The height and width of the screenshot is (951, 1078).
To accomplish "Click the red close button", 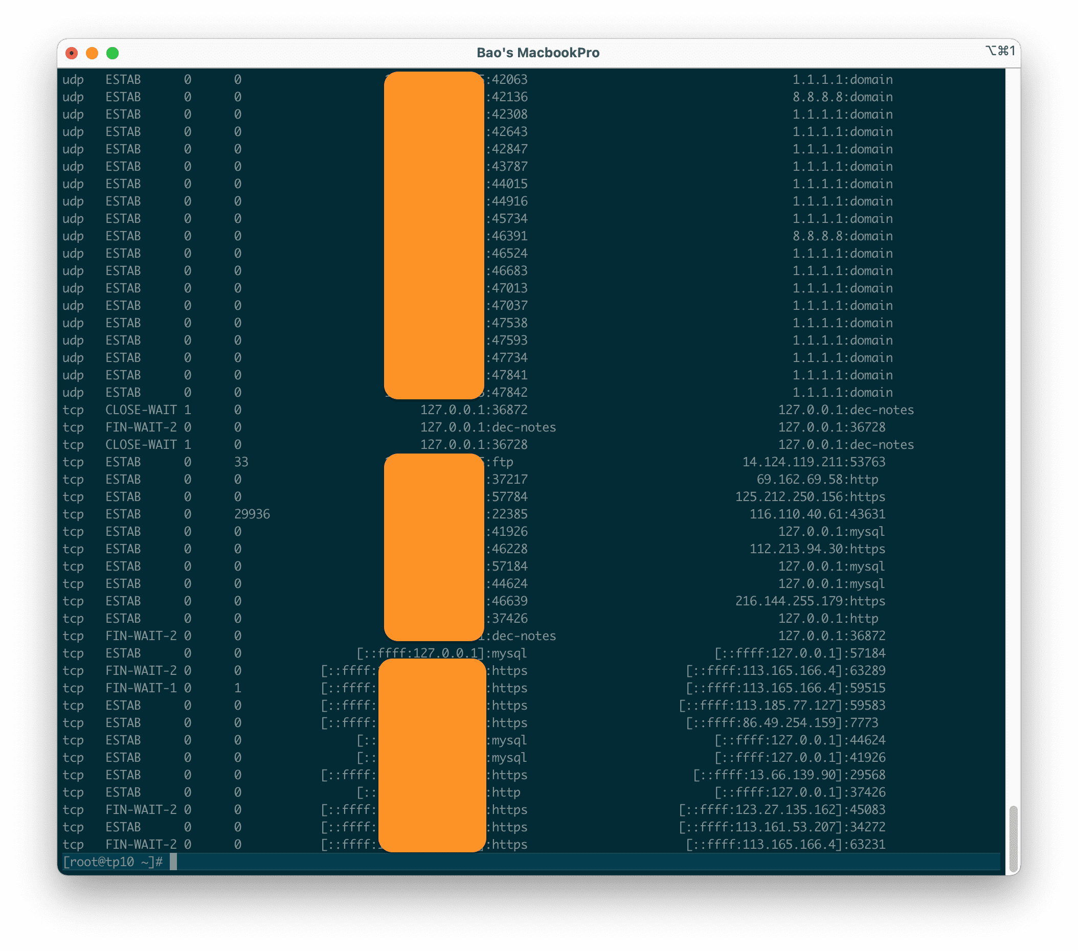I will pos(73,53).
